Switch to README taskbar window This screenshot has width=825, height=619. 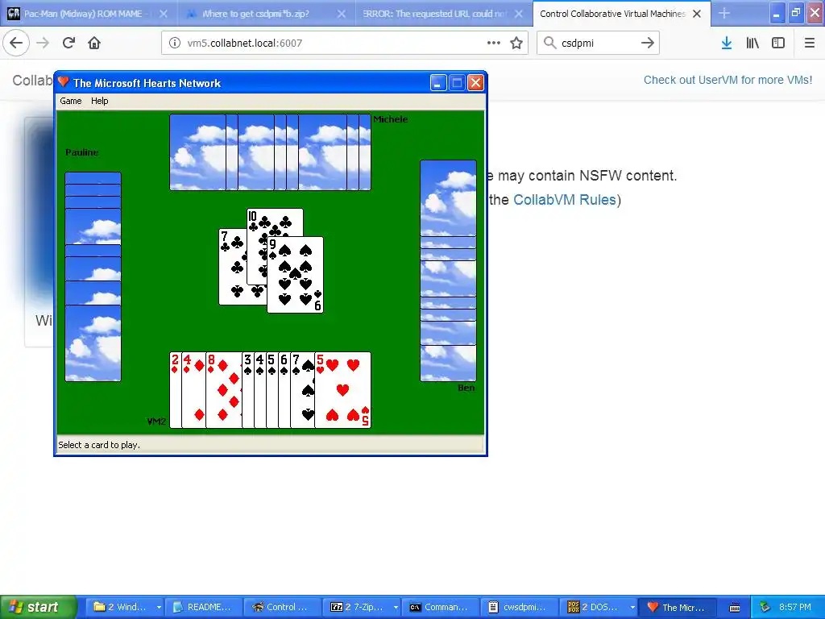204,607
